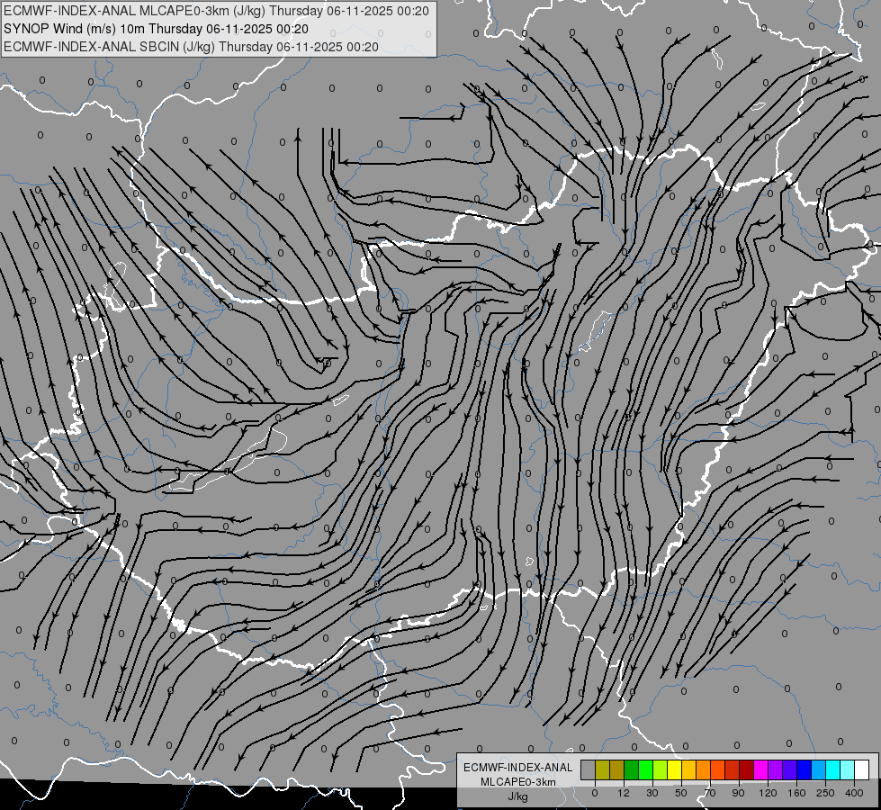
Task: Click the magenta legend swatch
Action: coord(761,769)
